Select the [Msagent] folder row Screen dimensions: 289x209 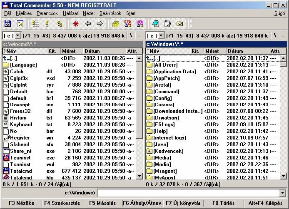[213, 171]
